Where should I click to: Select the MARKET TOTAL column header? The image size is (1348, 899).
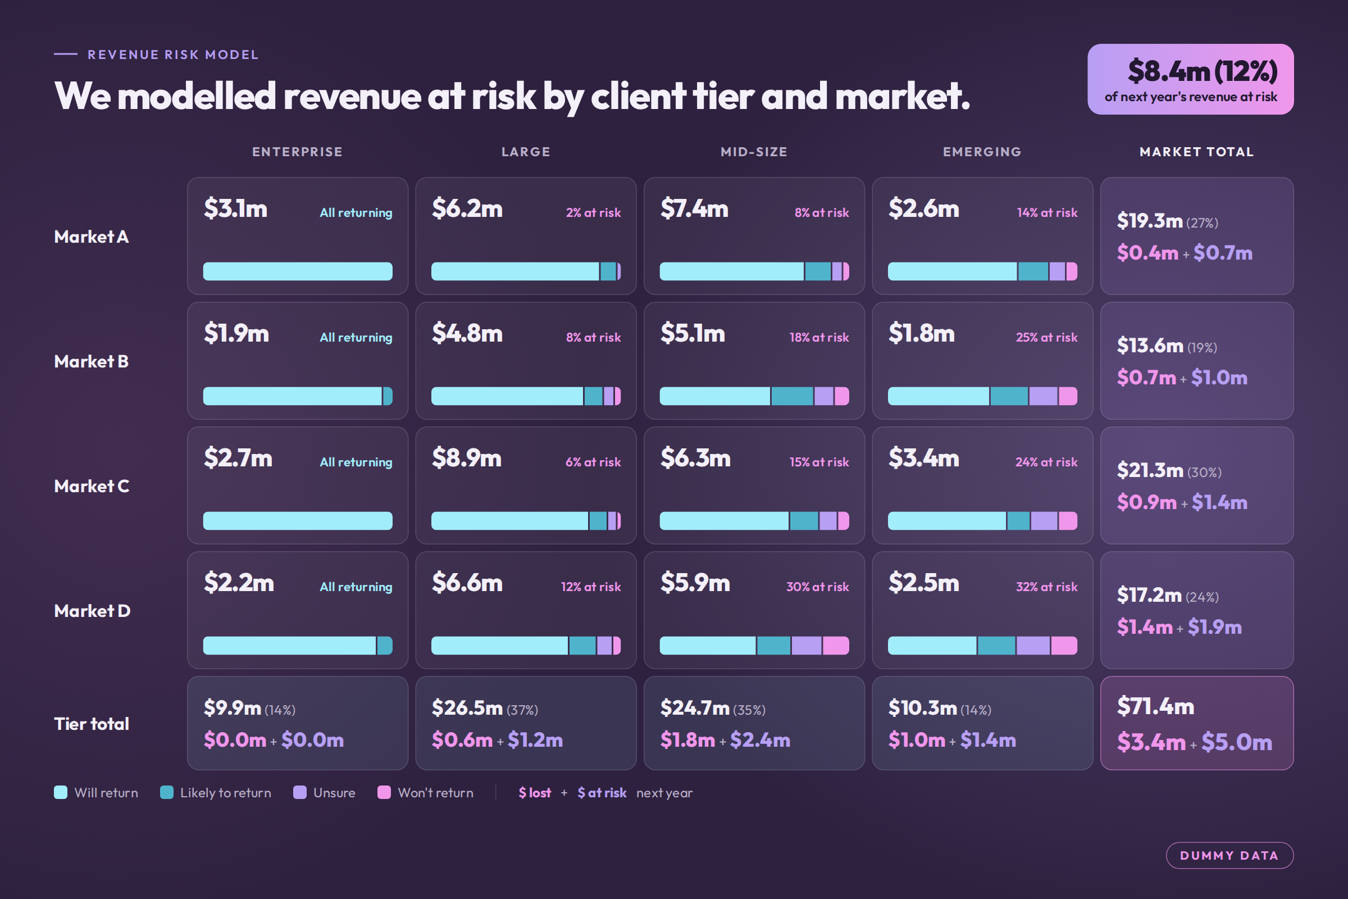pyautogui.click(x=1197, y=152)
